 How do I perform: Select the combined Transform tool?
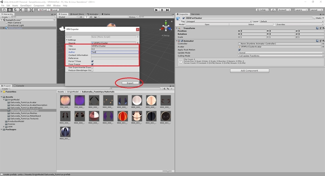[32, 10]
